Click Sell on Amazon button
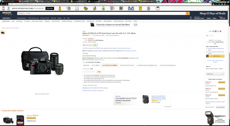This screenshot has width=230, height=126. [220, 107]
